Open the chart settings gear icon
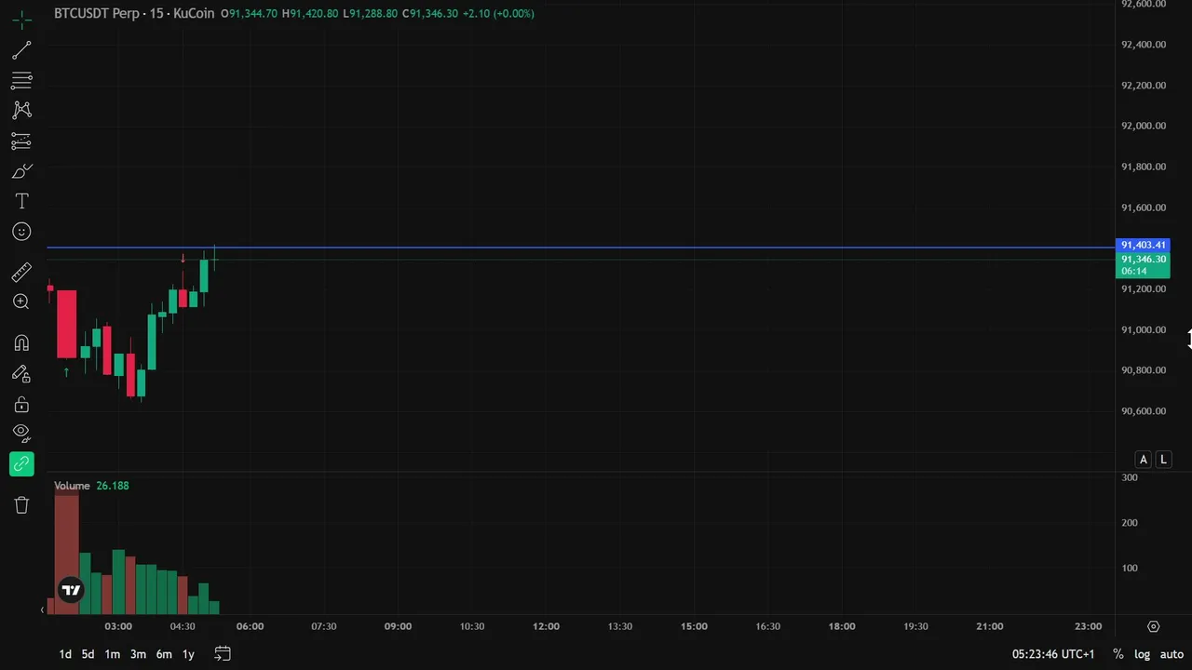Image resolution: width=1192 pixels, height=670 pixels. [1153, 626]
